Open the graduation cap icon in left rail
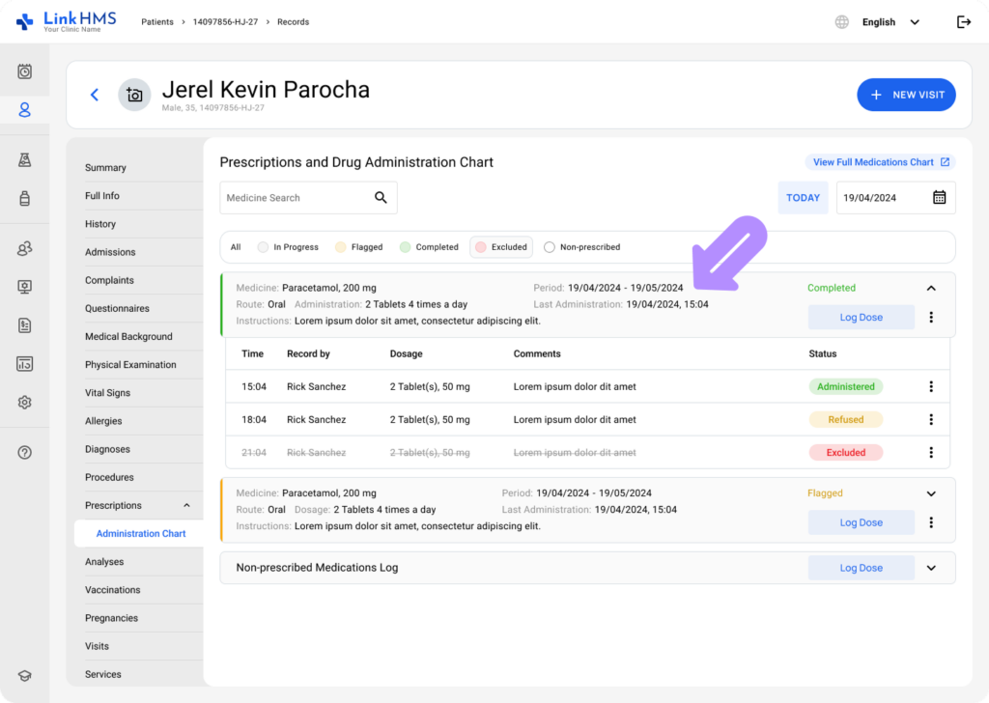 coord(24,675)
